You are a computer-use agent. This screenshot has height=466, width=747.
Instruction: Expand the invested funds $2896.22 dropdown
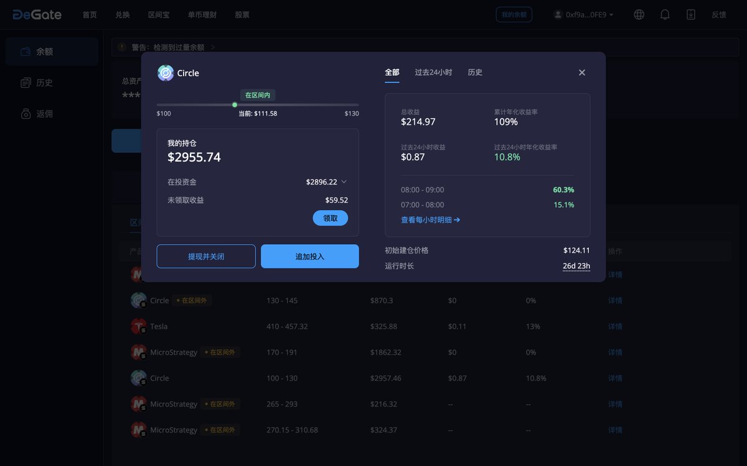(x=344, y=182)
